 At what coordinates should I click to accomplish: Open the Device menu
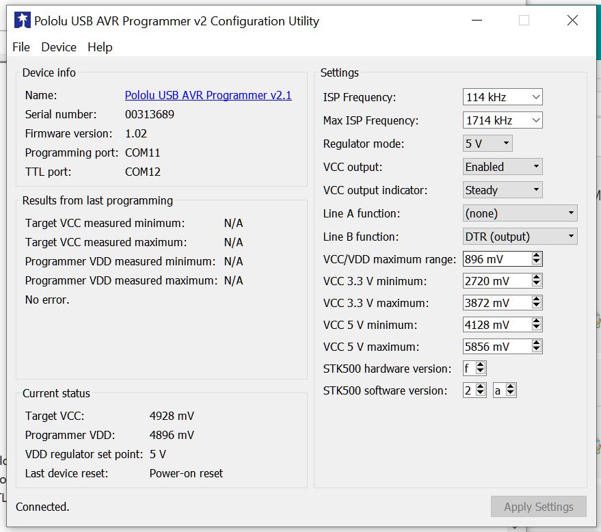coord(58,47)
